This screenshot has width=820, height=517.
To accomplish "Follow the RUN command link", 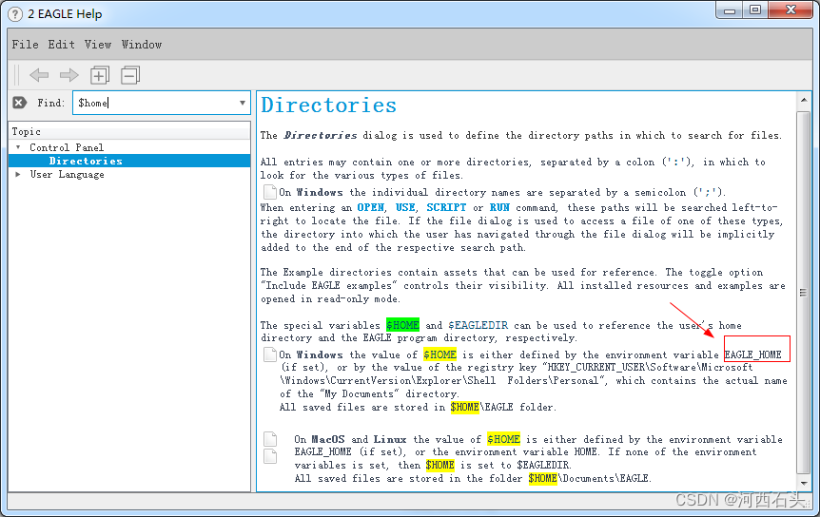I will [499, 207].
